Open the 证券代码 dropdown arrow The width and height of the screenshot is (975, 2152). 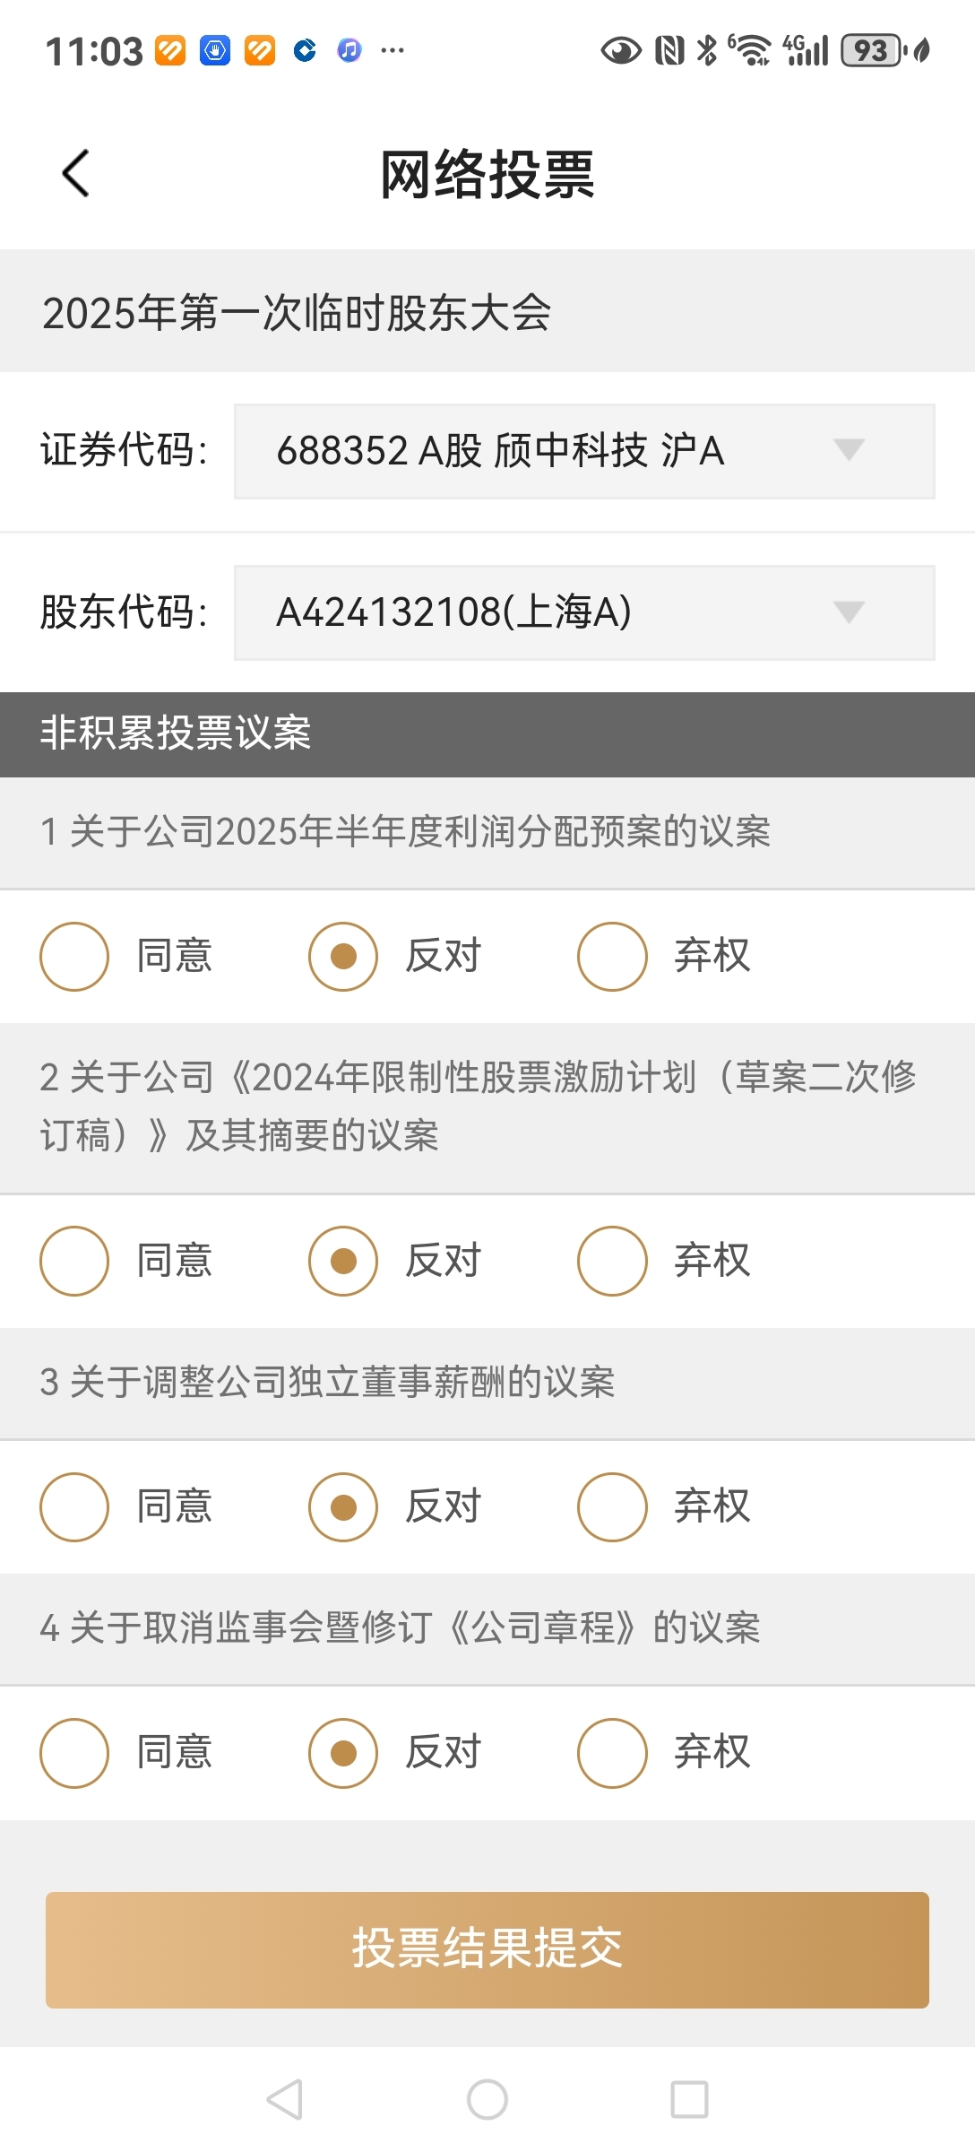point(849,449)
